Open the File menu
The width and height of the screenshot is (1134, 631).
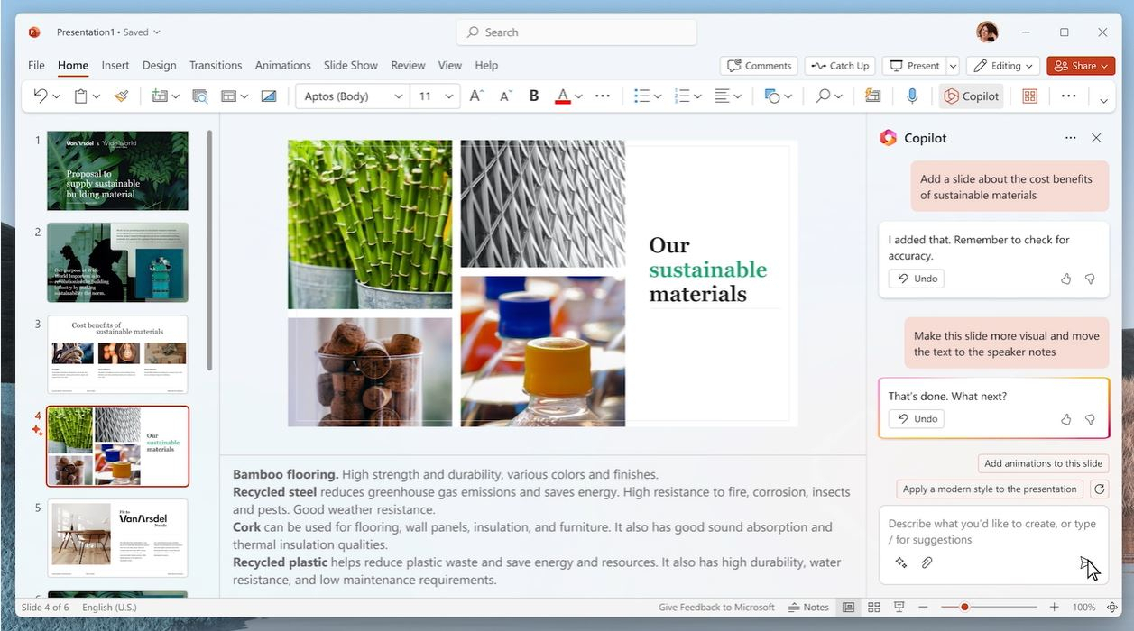pyautogui.click(x=36, y=66)
